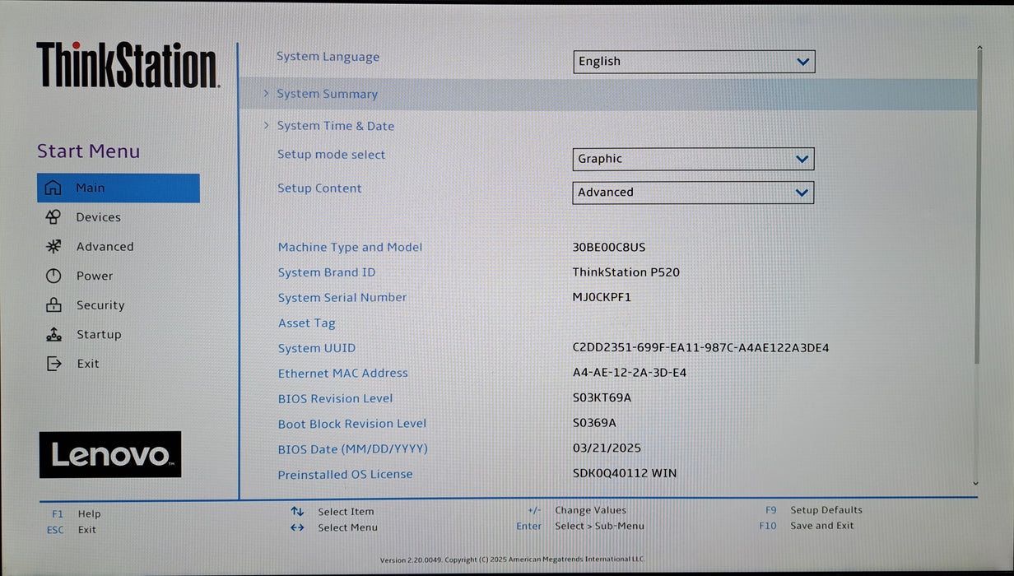Viewport: 1014px width, 576px height.
Task: Open the System Language dropdown
Action: pyautogui.click(x=694, y=62)
